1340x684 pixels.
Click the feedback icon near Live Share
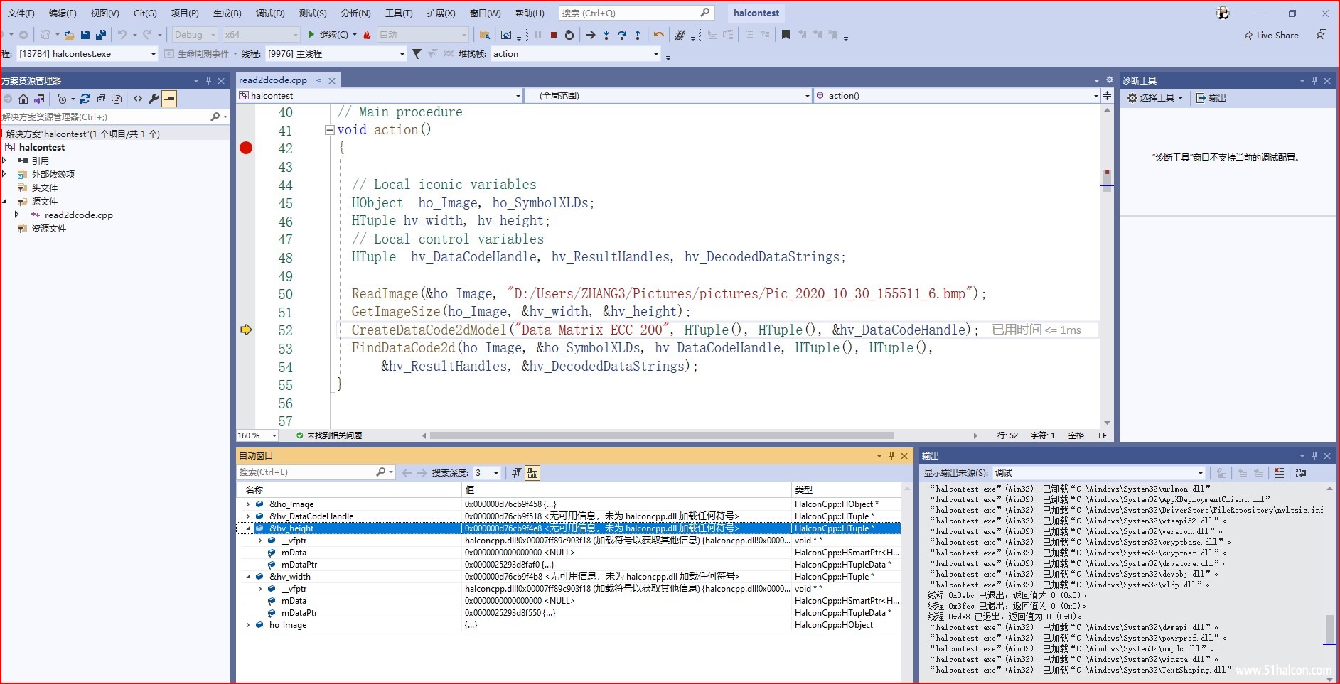pos(1321,35)
